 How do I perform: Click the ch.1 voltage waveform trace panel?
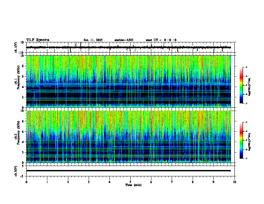pos(131,47)
